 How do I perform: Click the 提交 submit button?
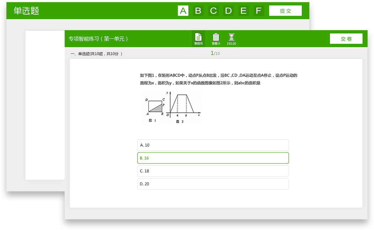[x=285, y=11]
